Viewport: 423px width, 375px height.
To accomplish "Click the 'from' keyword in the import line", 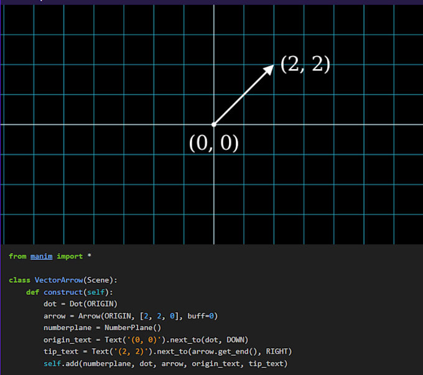I will [17, 256].
